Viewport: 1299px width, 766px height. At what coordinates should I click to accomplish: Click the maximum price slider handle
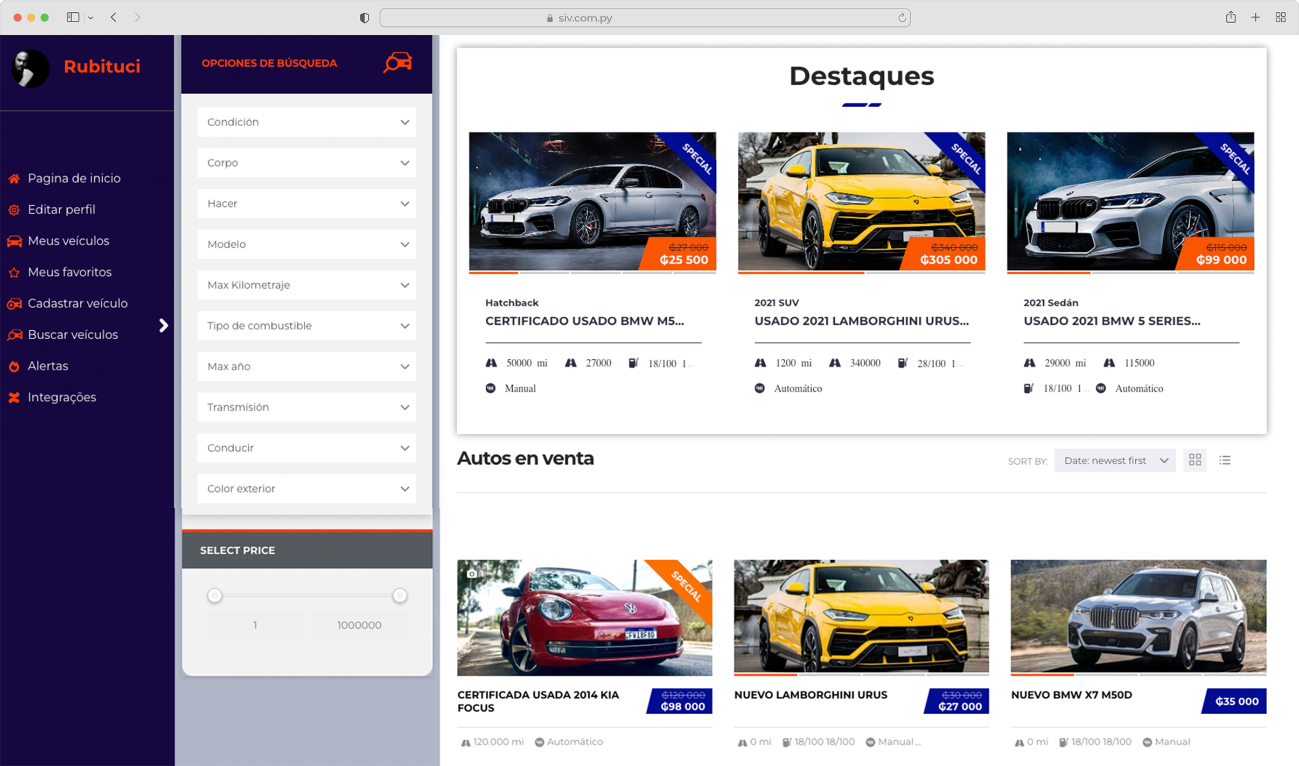click(x=400, y=595)
